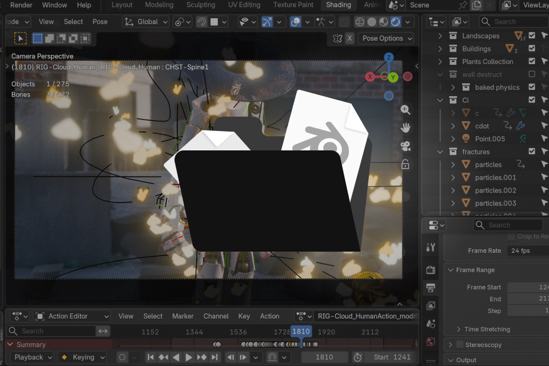Toggle the X-axis mirror button

click(x=349, y=38)
